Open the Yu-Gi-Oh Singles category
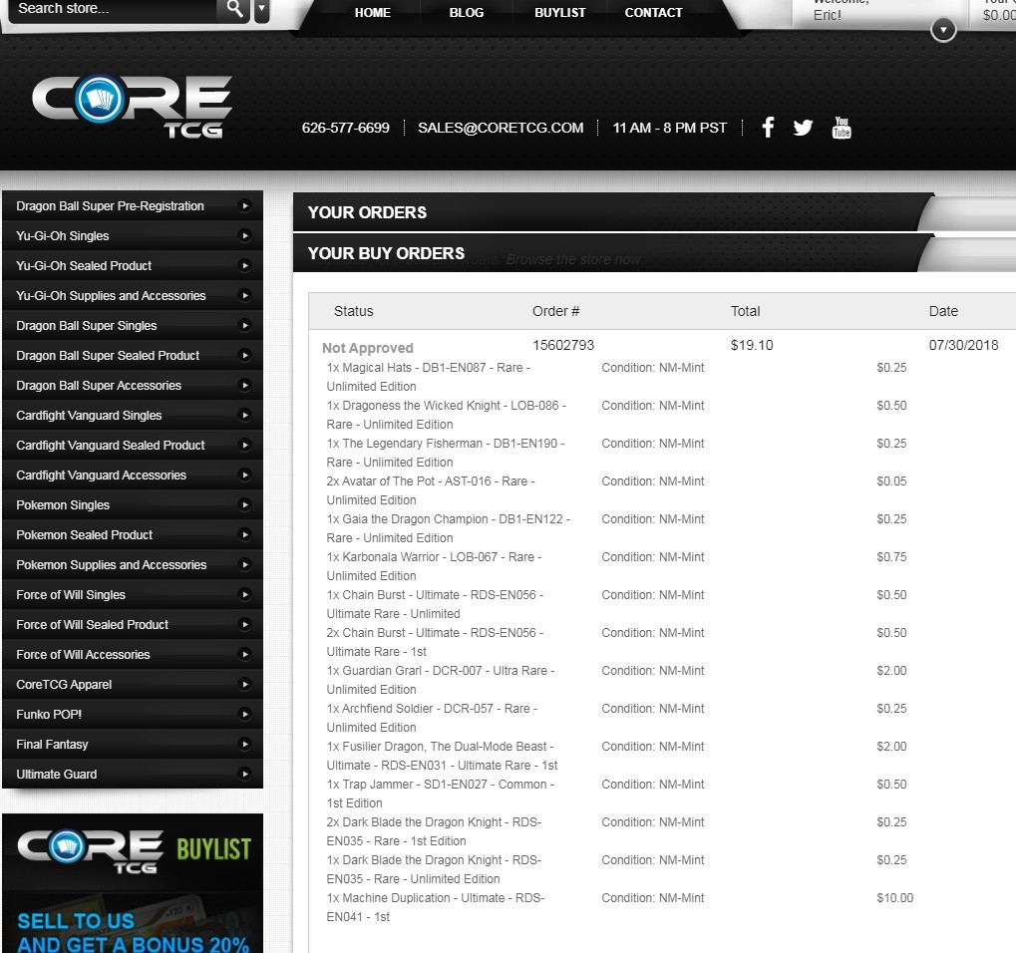1016x953 pixels. [x=133, y=236]
